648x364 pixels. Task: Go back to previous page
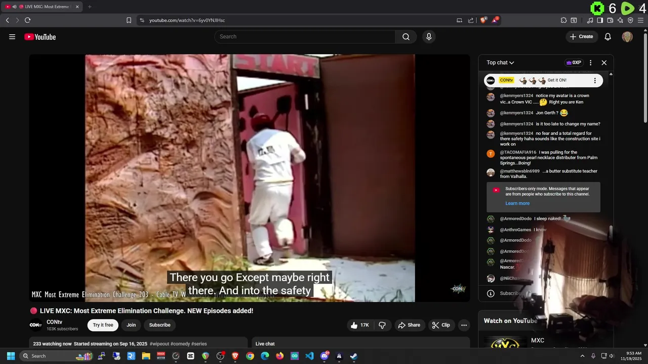click(x=7, y=20)
